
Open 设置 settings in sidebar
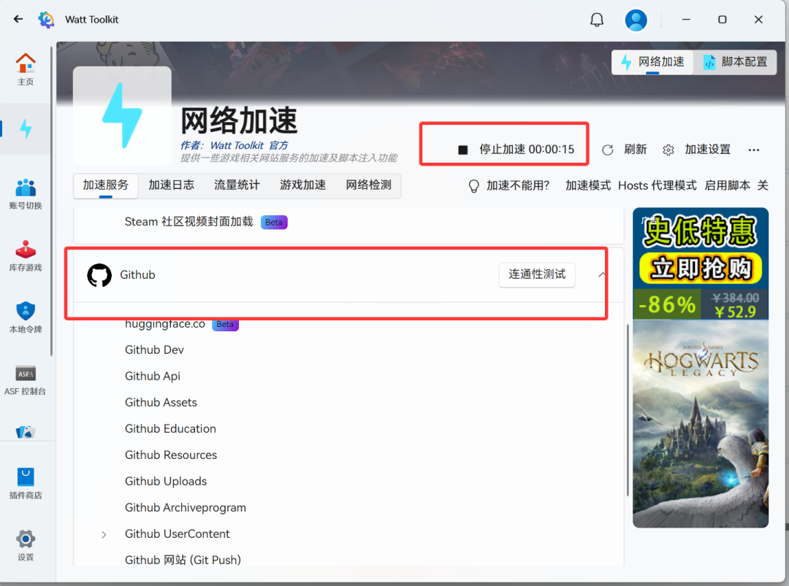pos(26,545)
